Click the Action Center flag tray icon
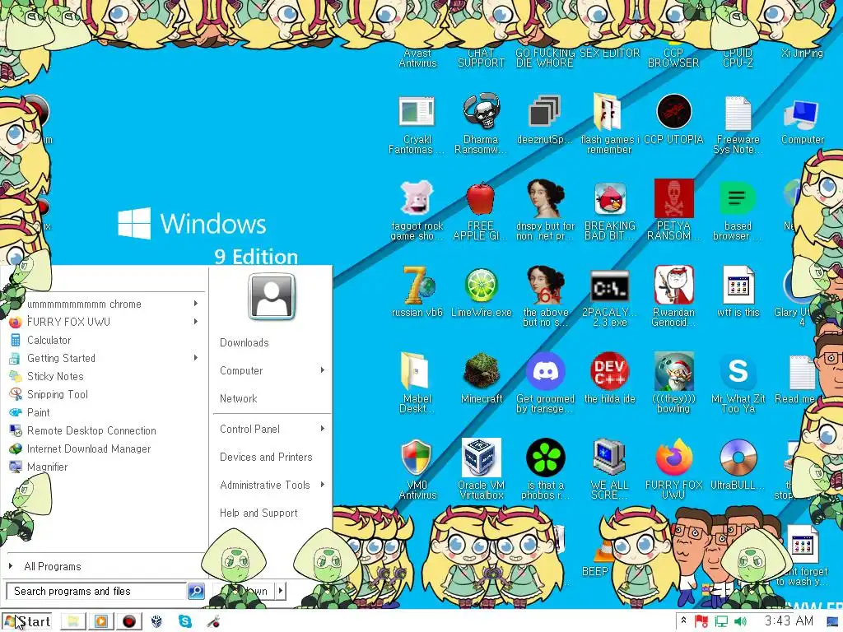843x632 pixels. (701, 621)
